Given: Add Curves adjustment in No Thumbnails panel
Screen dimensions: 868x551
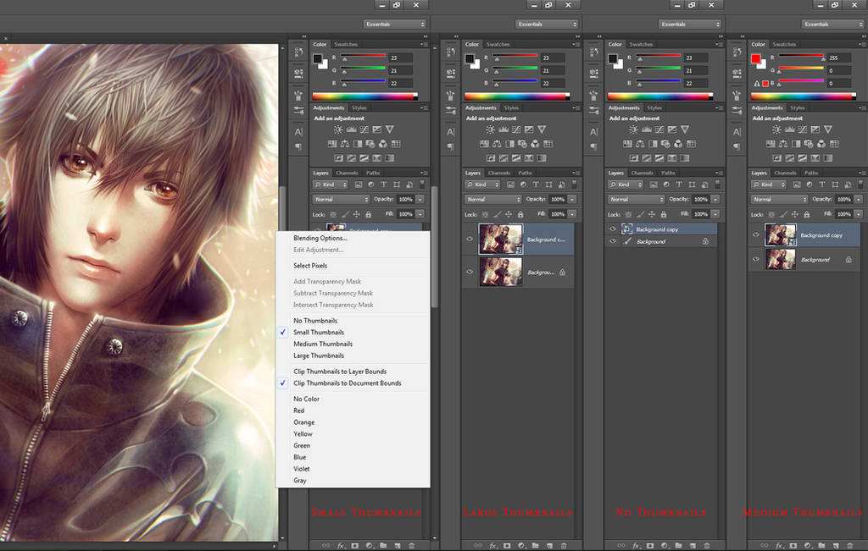Looking at the screenshot, I should coord(659,129).
